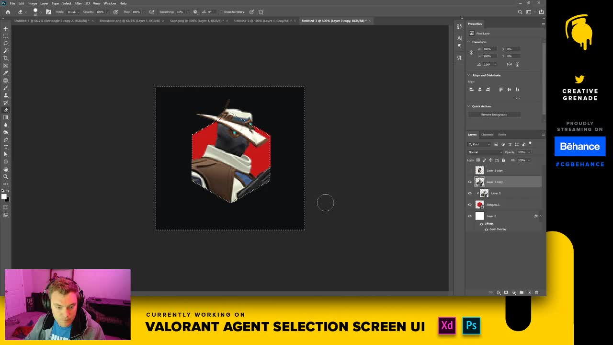
Task: Choose the Lasso tool
Action: (6, 43)
